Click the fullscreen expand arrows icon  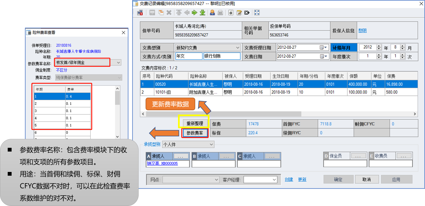click(257, 13)
